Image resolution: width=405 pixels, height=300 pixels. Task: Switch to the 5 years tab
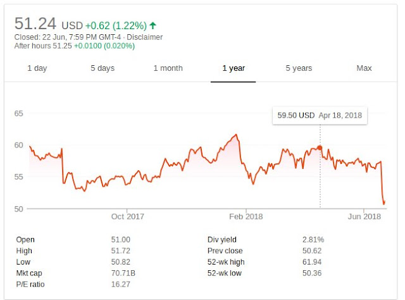coord(297,68)
